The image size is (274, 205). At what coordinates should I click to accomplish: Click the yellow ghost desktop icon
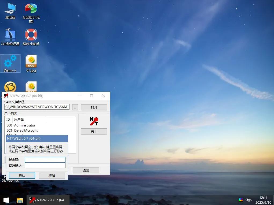(10, 87)
